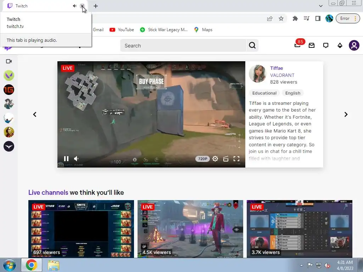Open File Explorer from the taskbar
Screen dimensions: 363x272
(54, 265)
